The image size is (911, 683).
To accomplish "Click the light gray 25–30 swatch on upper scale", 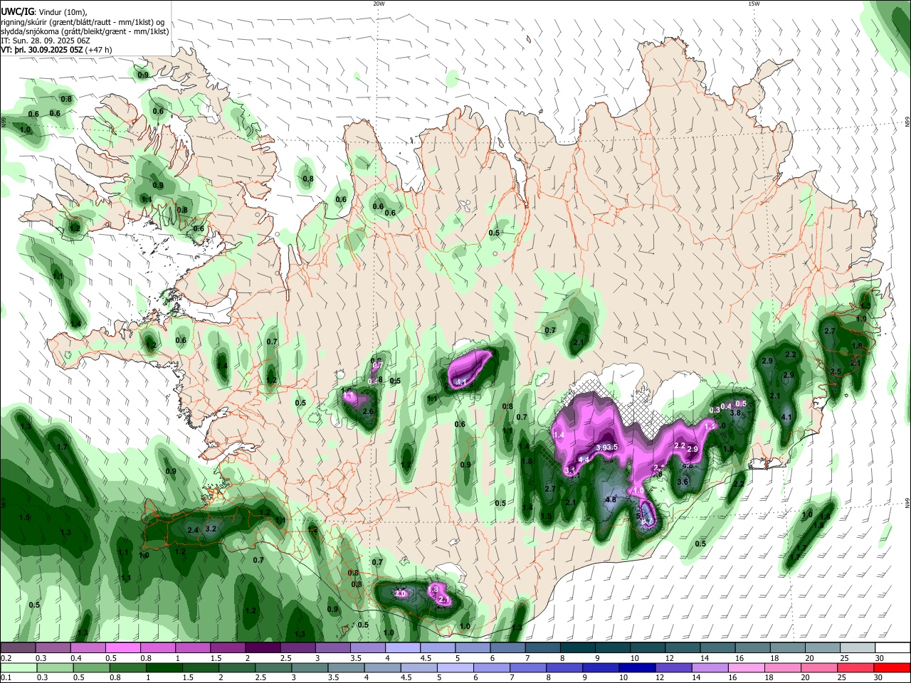I will 856,648.
